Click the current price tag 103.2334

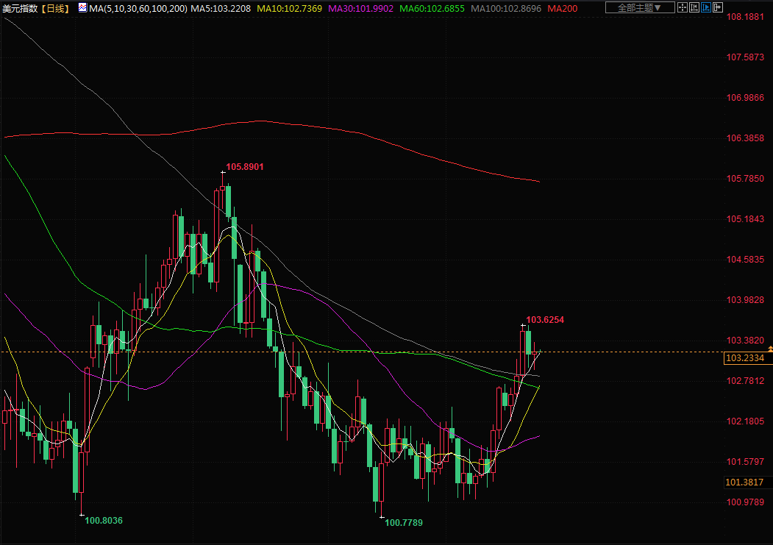click(x=747, y=358)
